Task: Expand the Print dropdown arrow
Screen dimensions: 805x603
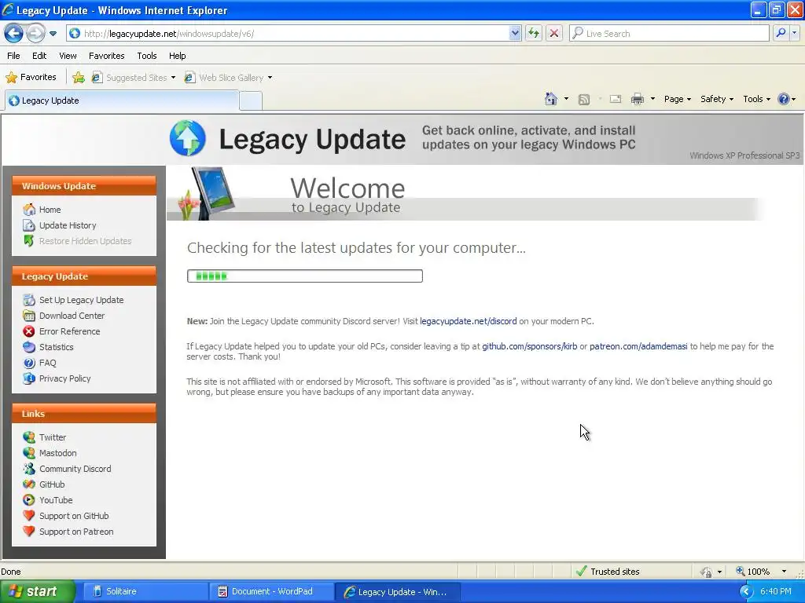Action: click(x=652, y=99)
